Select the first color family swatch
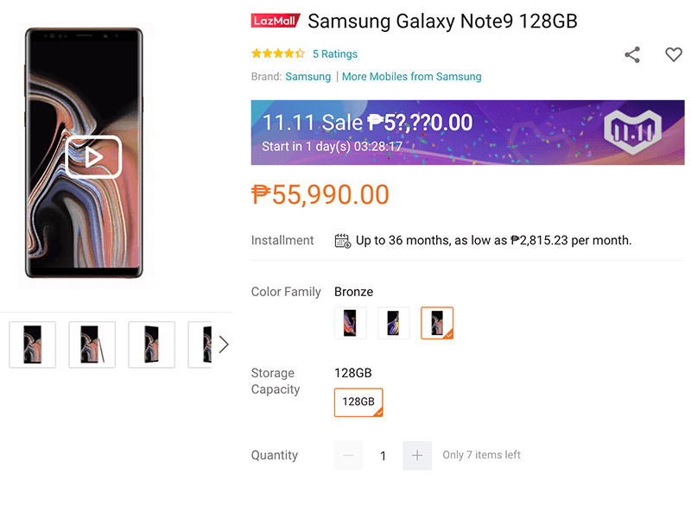 (350, 323)
